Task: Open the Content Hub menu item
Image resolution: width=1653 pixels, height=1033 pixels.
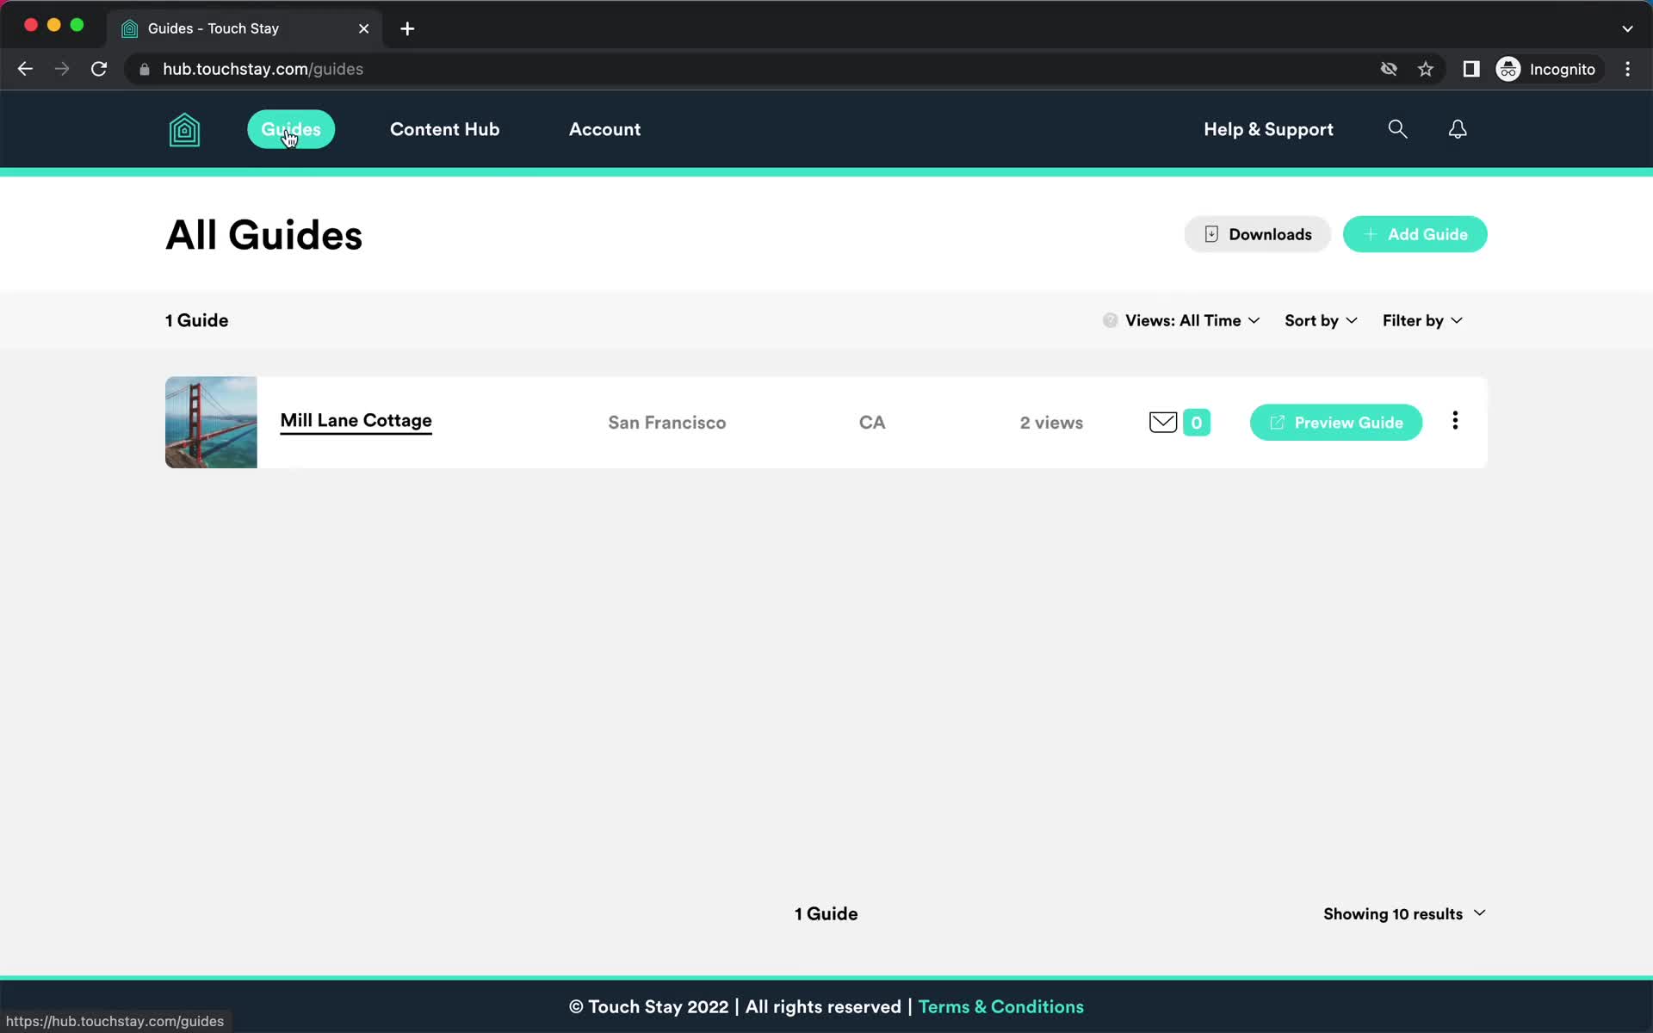Action: pos(444,128)
